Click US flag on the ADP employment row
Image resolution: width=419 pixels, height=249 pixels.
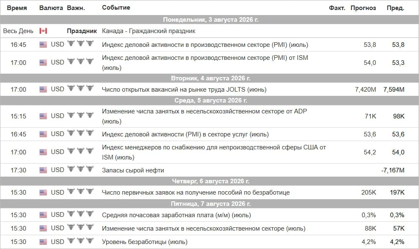[43, 116]
